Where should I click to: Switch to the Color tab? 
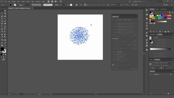[x=157, y=9]
